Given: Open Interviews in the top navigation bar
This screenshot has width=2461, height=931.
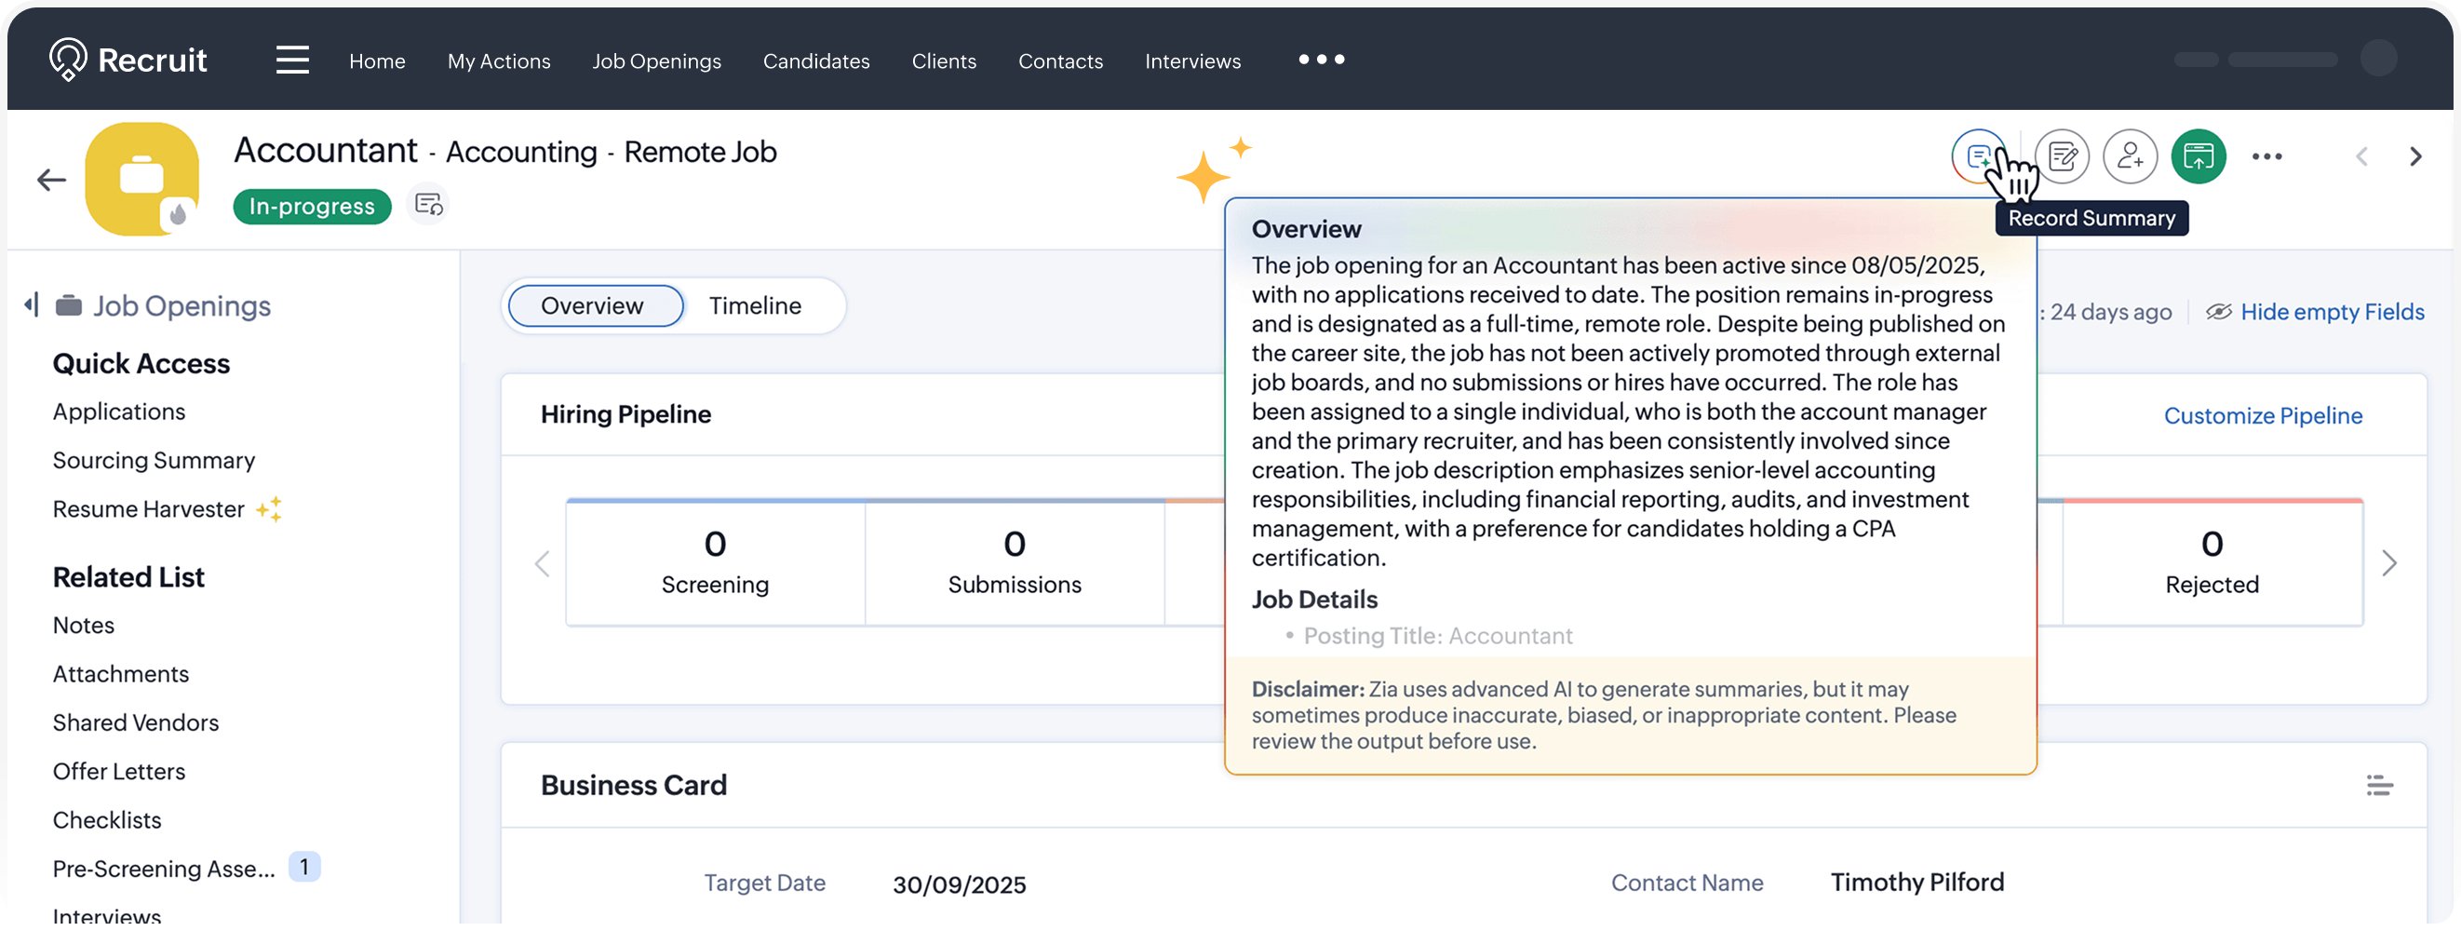Looking at the screenshot, I should pos(1192,61).
